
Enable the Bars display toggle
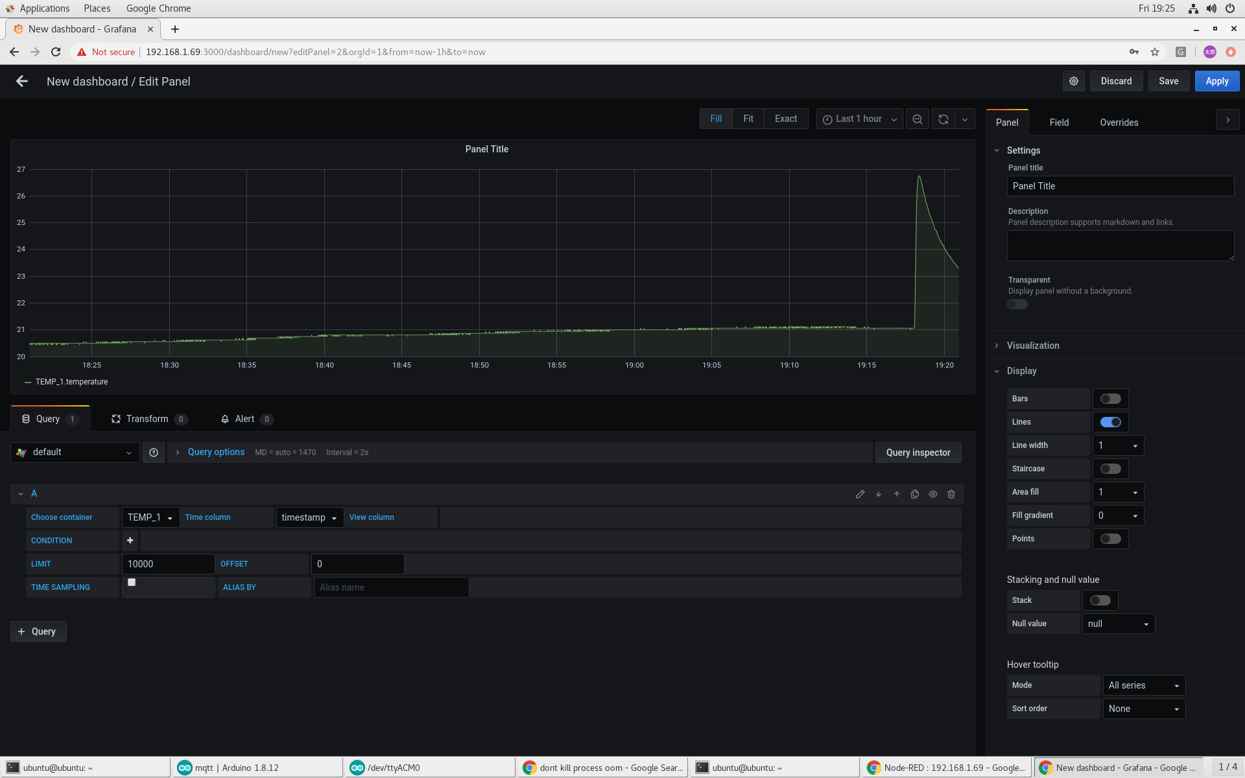1110,399
